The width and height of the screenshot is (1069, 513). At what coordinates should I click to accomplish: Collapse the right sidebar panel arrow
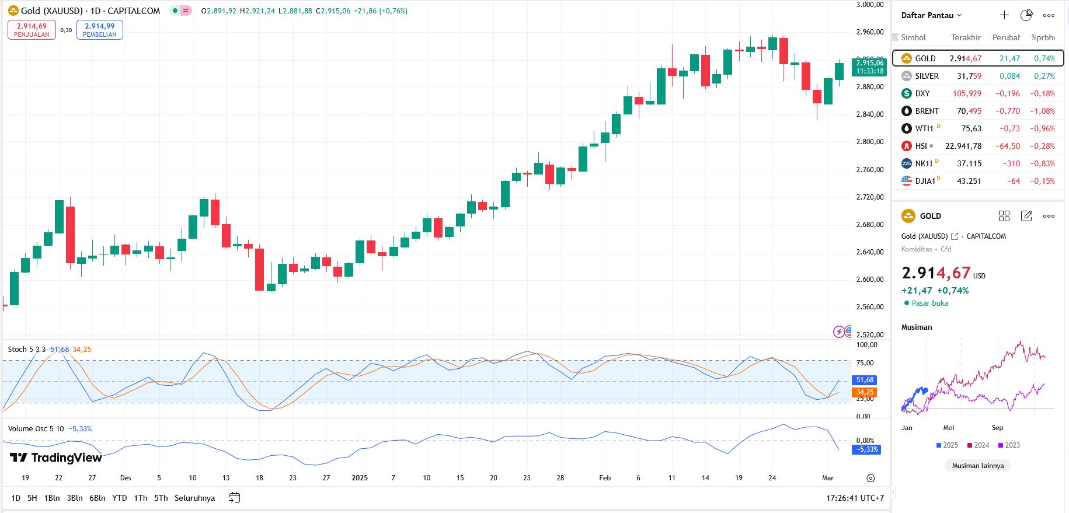892,493
